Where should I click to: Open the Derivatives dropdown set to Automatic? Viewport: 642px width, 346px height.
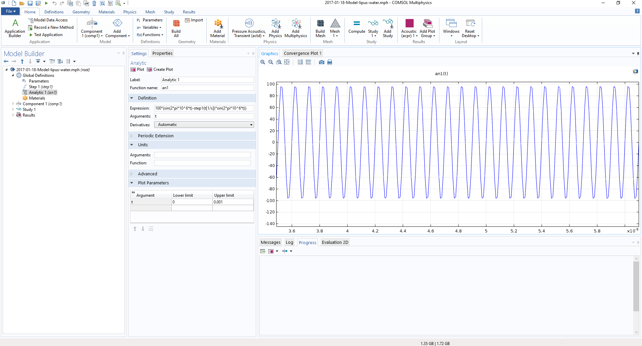click(x=204, y=125)
